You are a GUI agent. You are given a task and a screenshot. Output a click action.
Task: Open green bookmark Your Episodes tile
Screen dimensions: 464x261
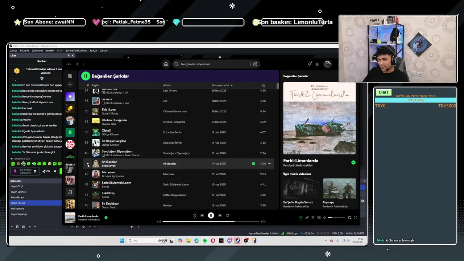(70, 132)
